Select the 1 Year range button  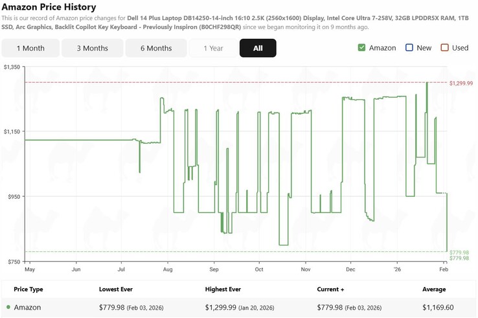pyautogui.click(x=213, y=48)
